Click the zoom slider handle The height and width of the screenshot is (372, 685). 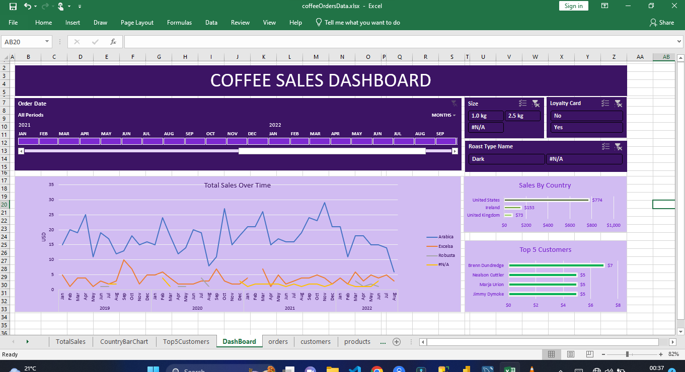point(627,354)
